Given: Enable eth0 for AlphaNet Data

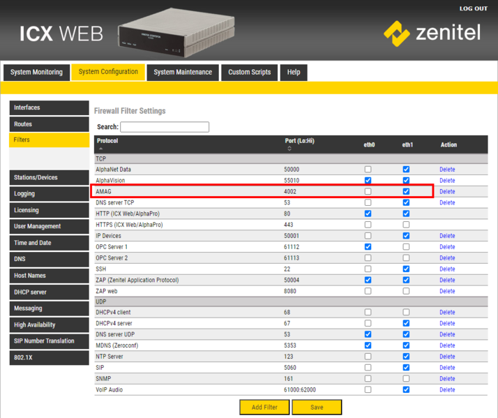Looking at the screenshot, I should (x=368, y=169).
